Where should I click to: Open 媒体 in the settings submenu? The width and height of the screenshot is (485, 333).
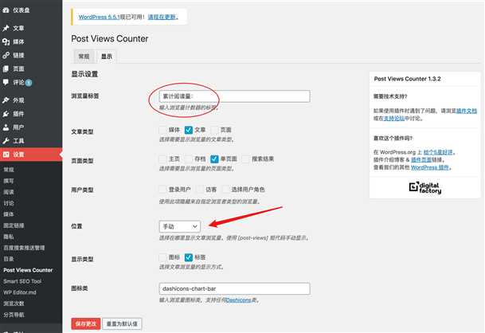pyautogui.click(x=9, y=214)
